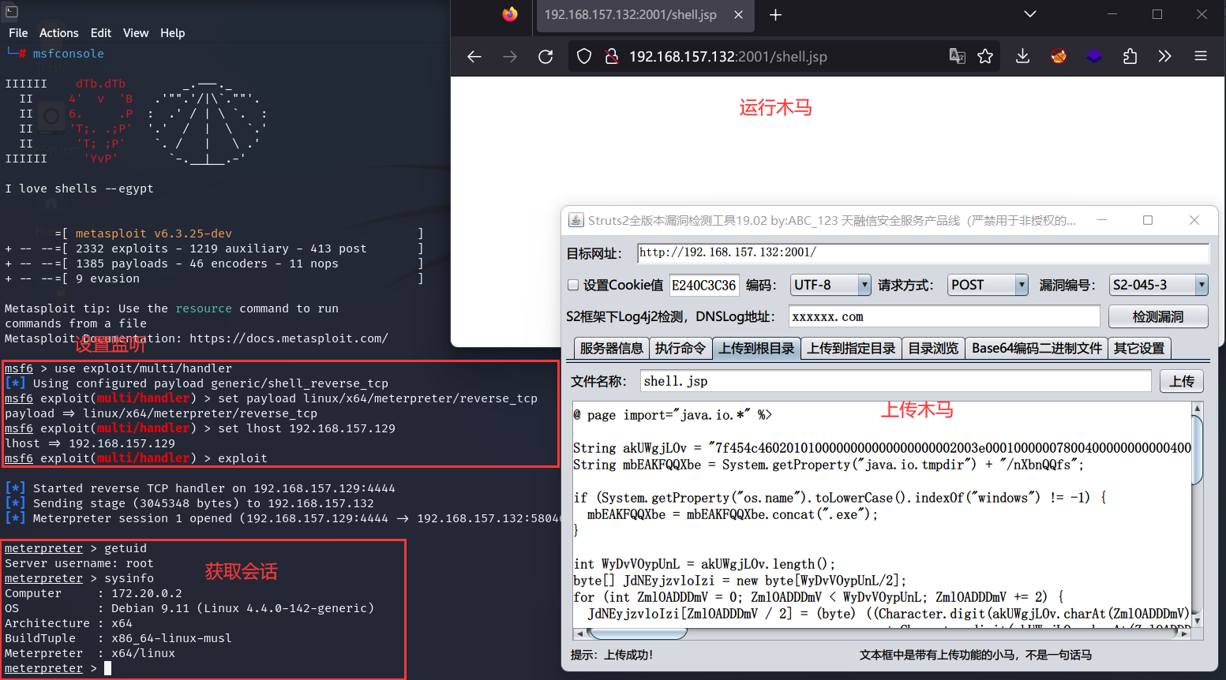
Task: Click the 上传 upload button
Action: click(x=1182, y=381)
